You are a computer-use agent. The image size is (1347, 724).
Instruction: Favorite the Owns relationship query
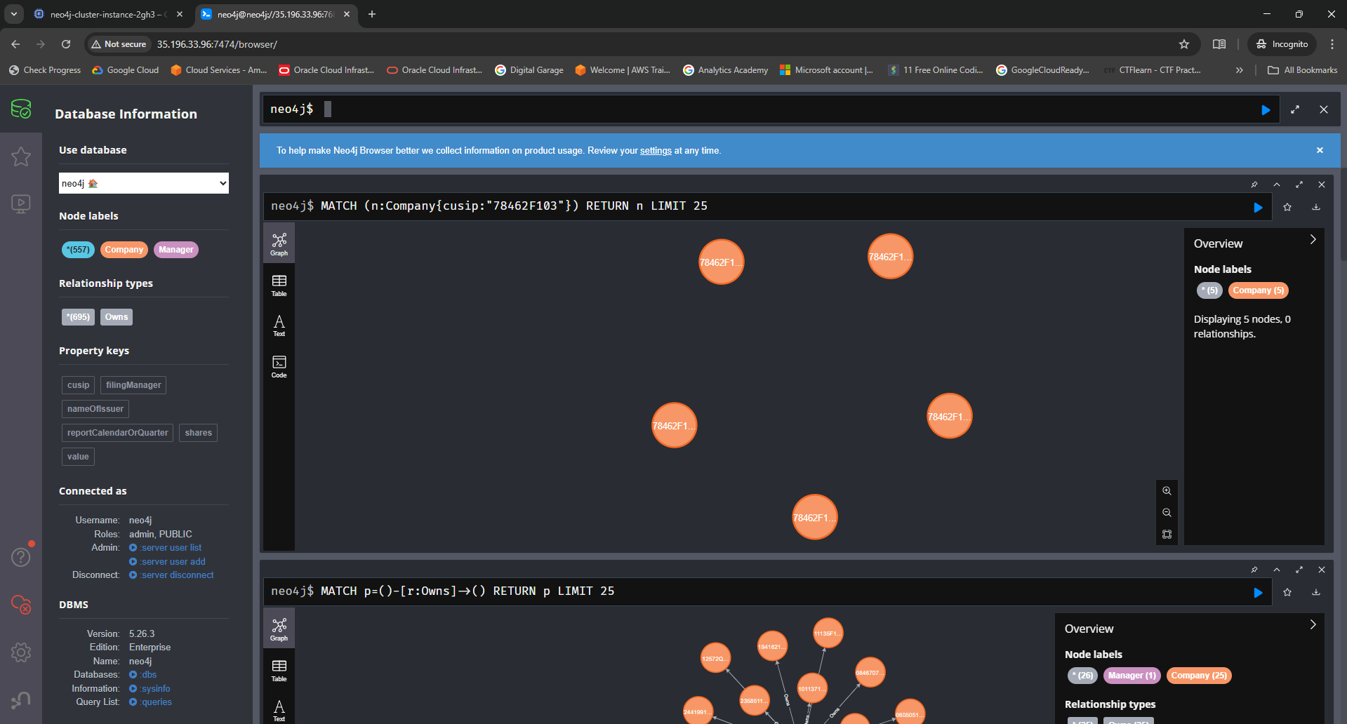[1287, 592]
